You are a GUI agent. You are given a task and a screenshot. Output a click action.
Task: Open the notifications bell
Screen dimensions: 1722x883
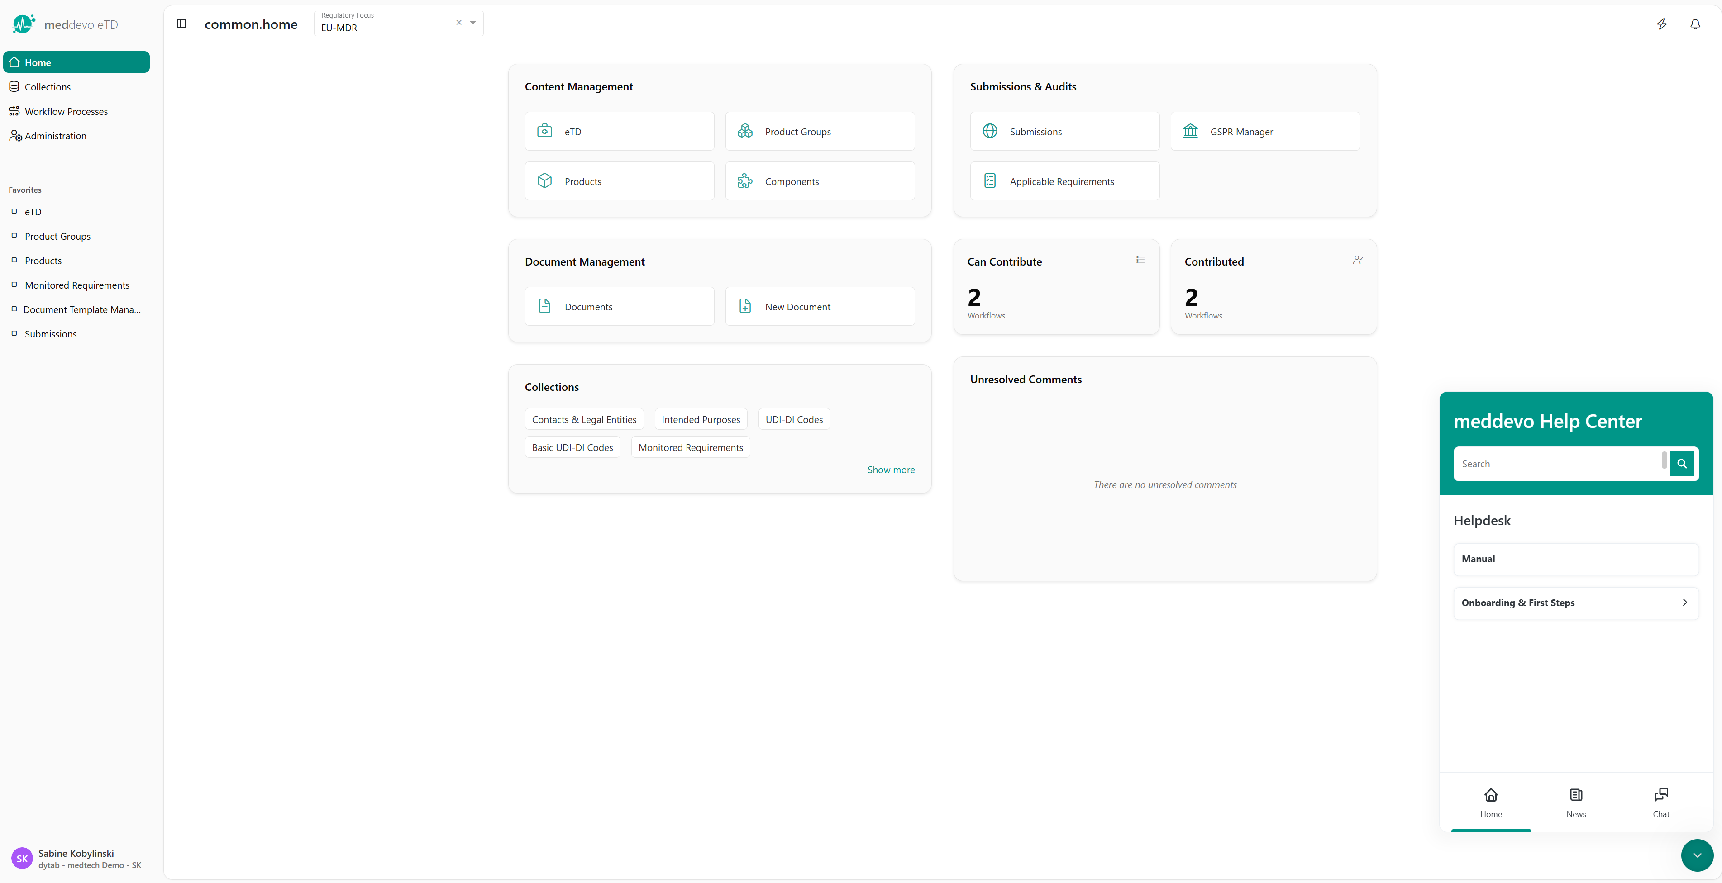pyautogui.click(x=1694, y=24)
